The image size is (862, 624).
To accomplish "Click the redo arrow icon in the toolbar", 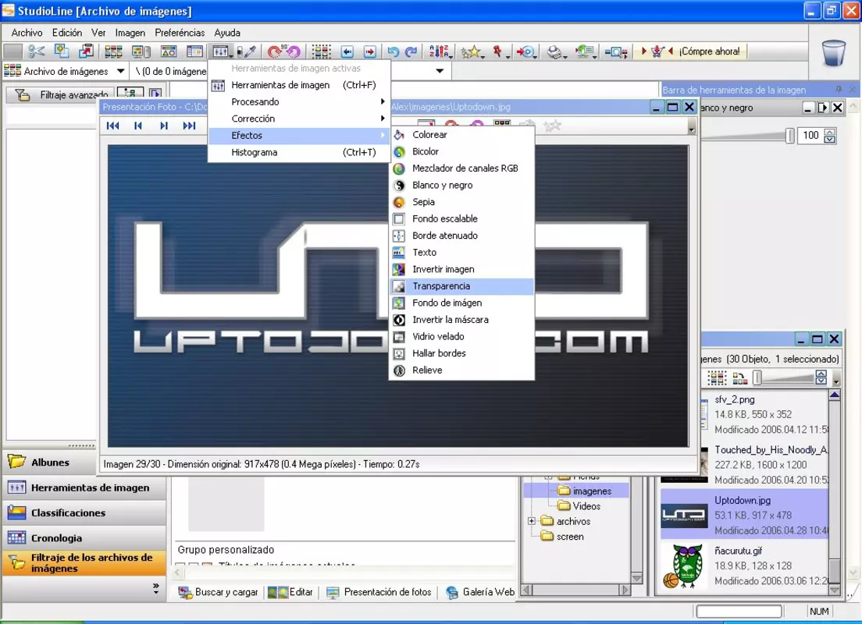I will (411, 51).
